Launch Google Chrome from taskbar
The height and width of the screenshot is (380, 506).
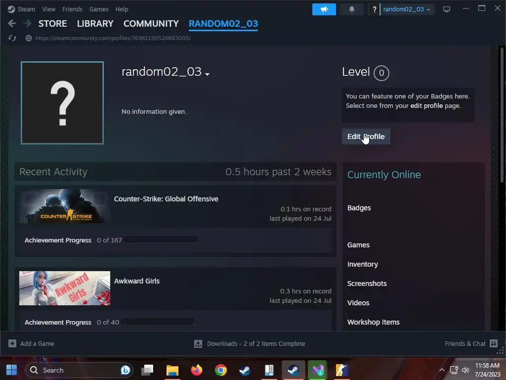click(x=221, y=370)
